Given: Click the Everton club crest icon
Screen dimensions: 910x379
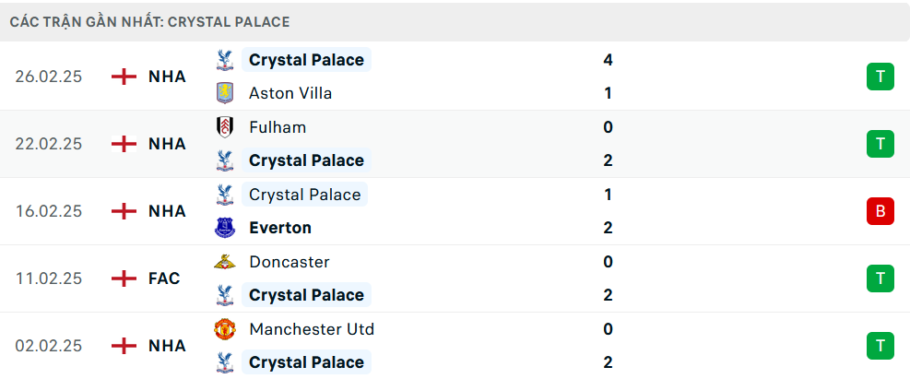Looking at the screenshot, I should point(223,228).
